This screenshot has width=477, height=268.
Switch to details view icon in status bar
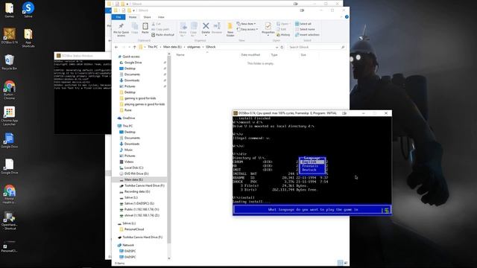click(340, 263)
